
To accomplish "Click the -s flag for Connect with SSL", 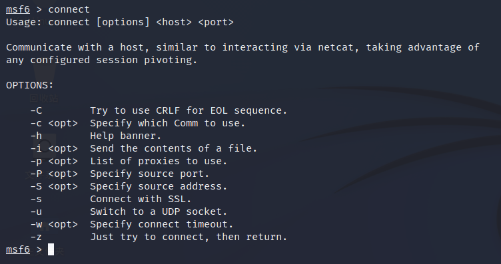I will [x=36, y=199].
